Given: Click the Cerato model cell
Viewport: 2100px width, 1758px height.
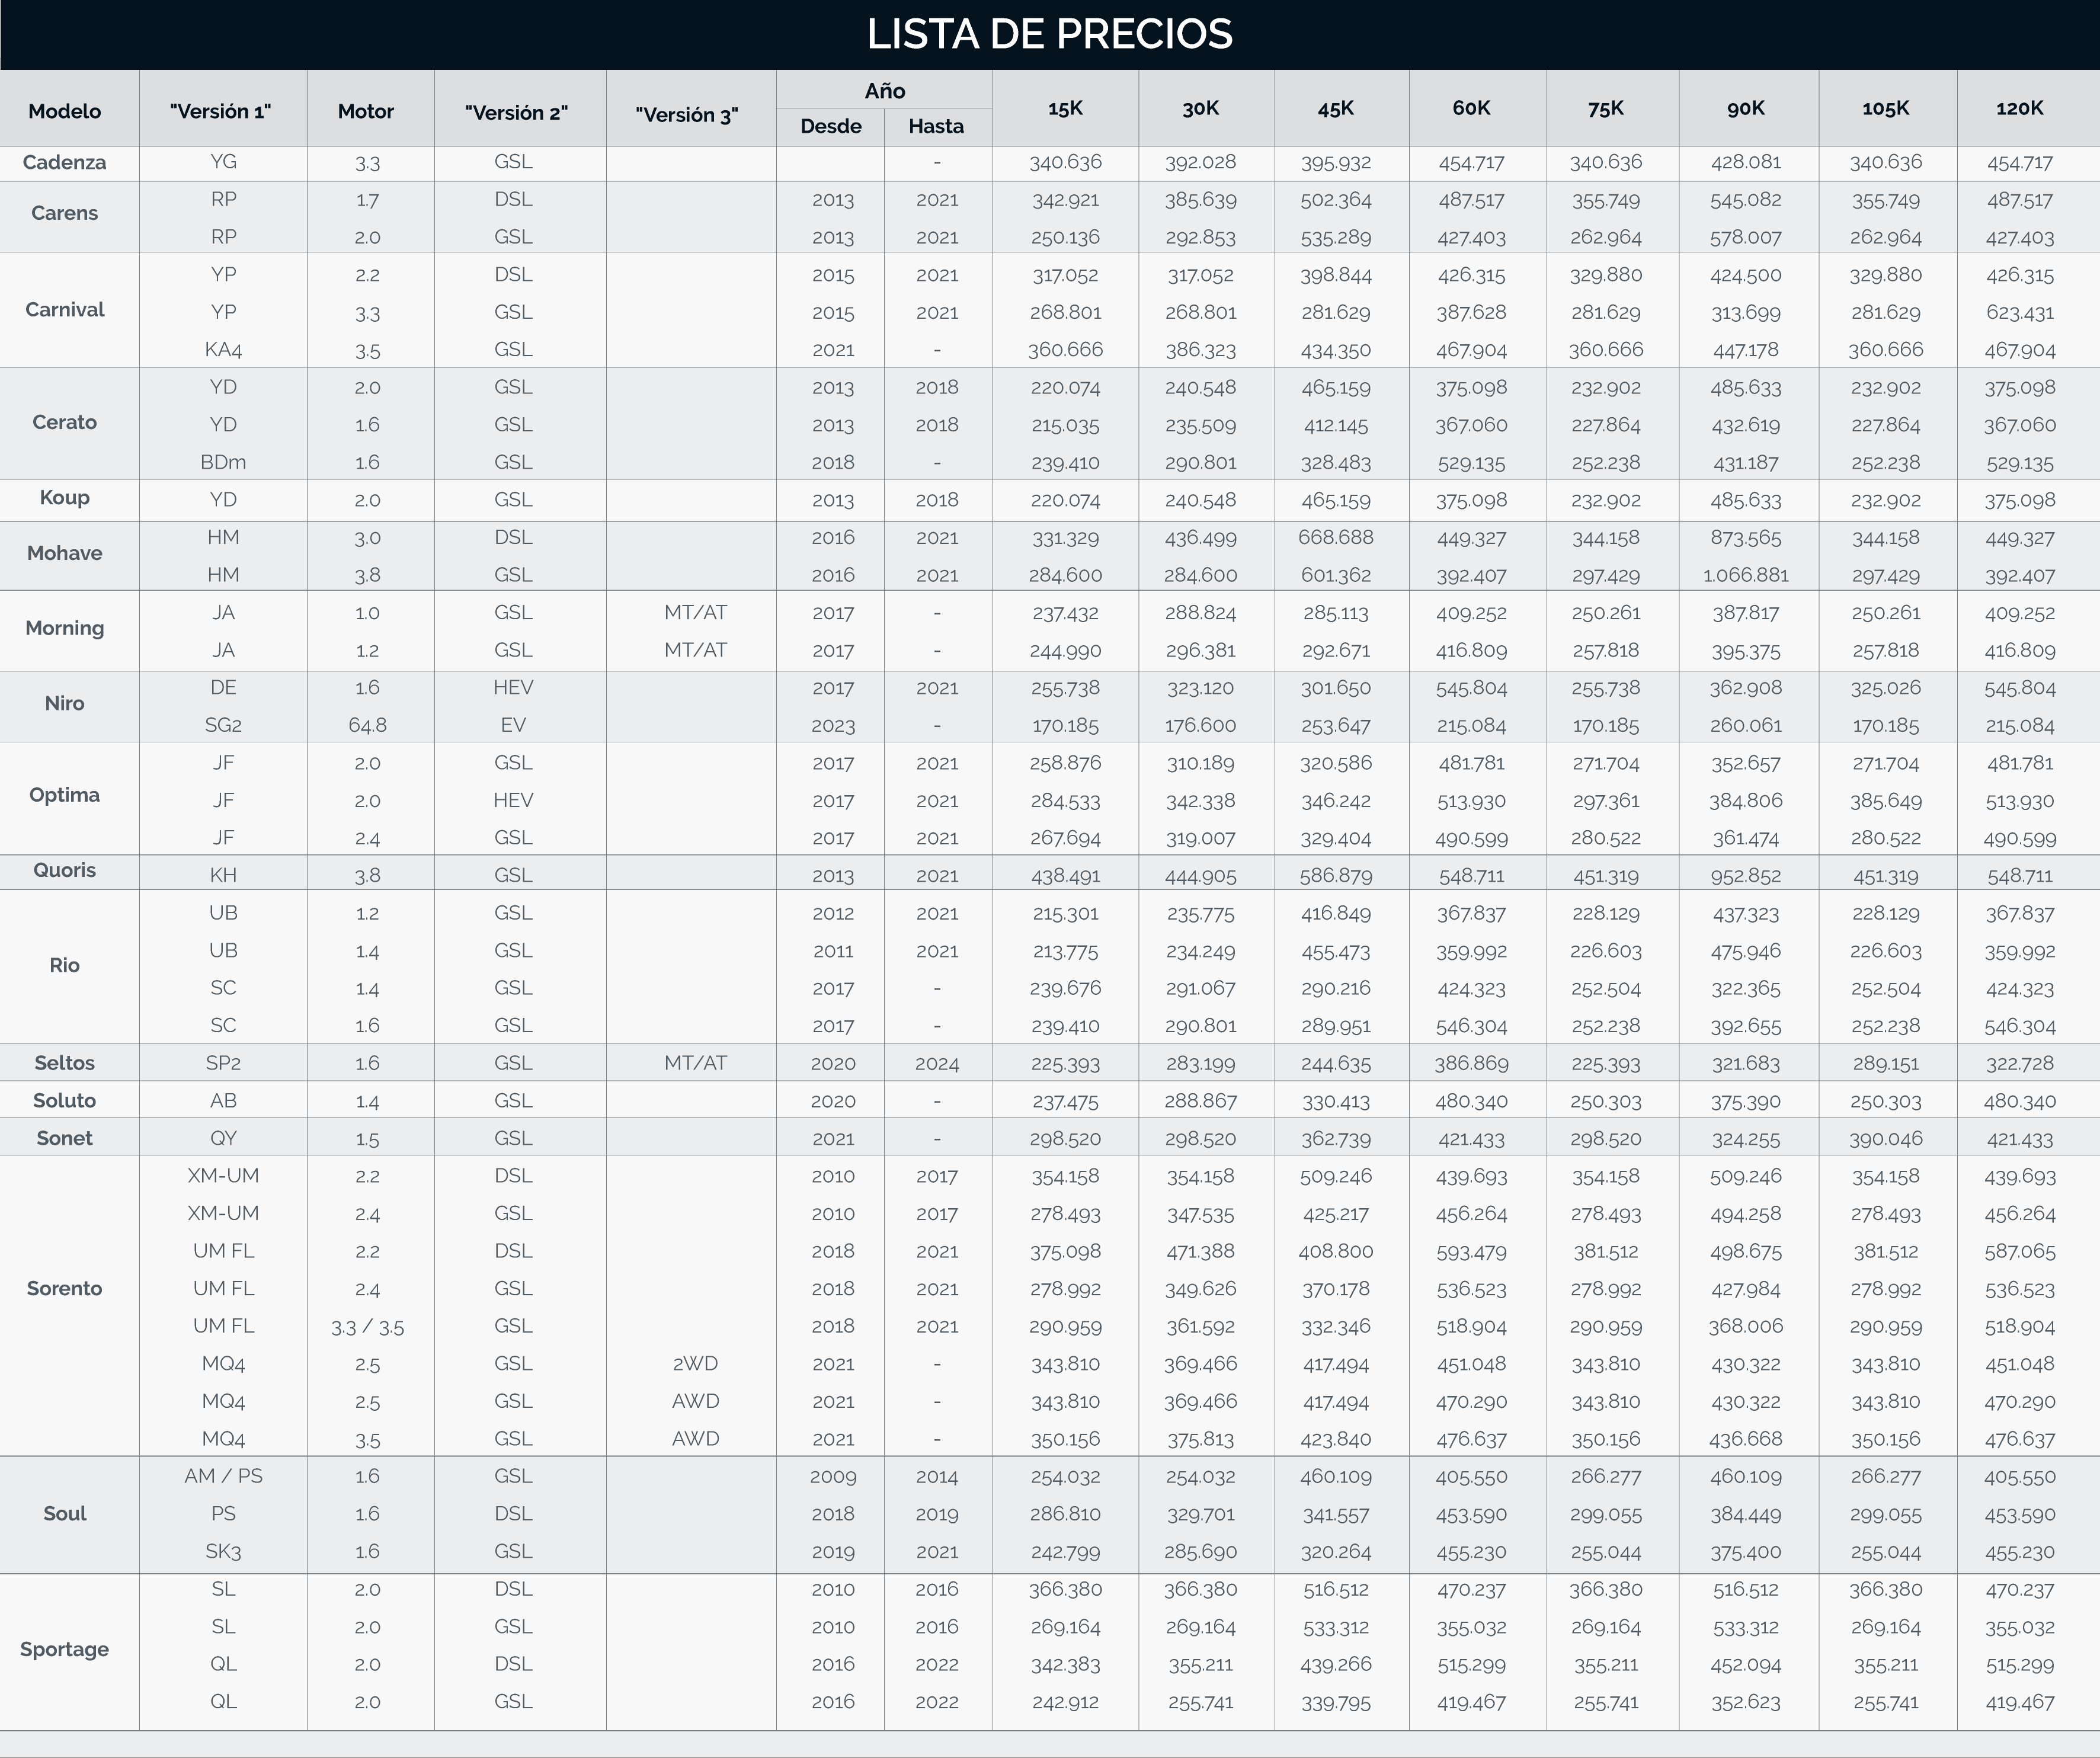Looking at the screenshot, I should pyautogui.click(x=65, y=422).
